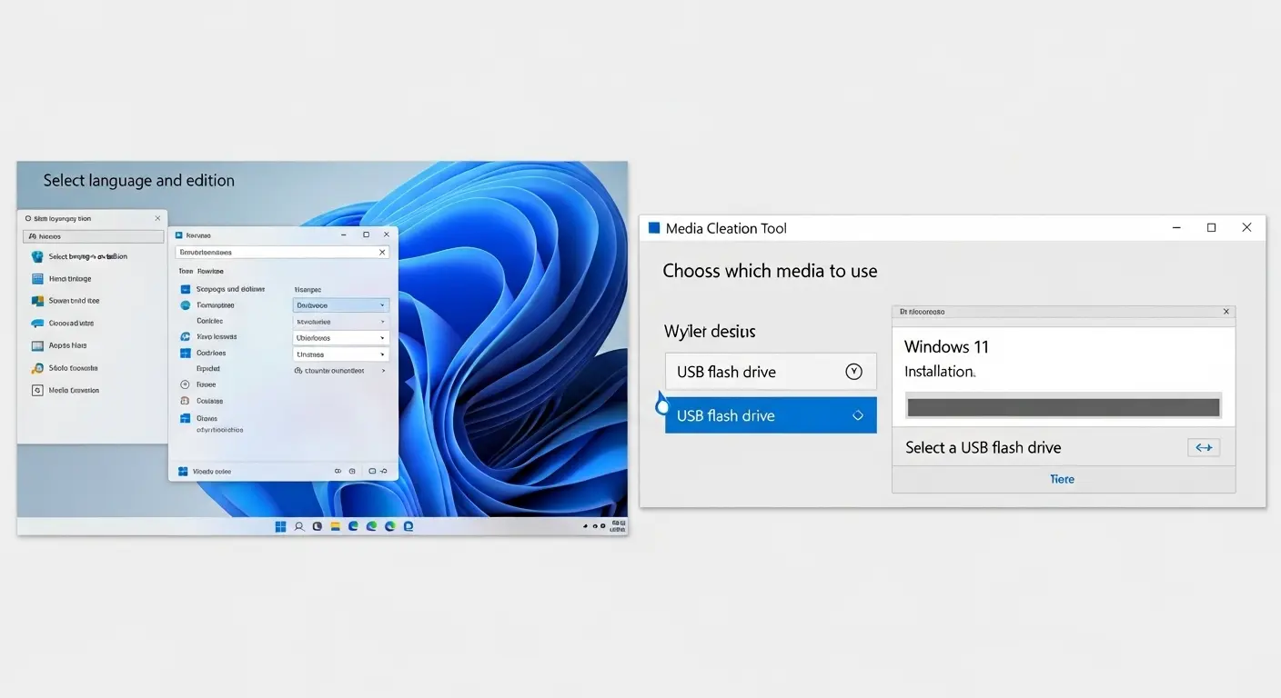Open File Explorer from the taskbar
The image size is (1281, 698).
pyautogui.click(x=335, y=526)
